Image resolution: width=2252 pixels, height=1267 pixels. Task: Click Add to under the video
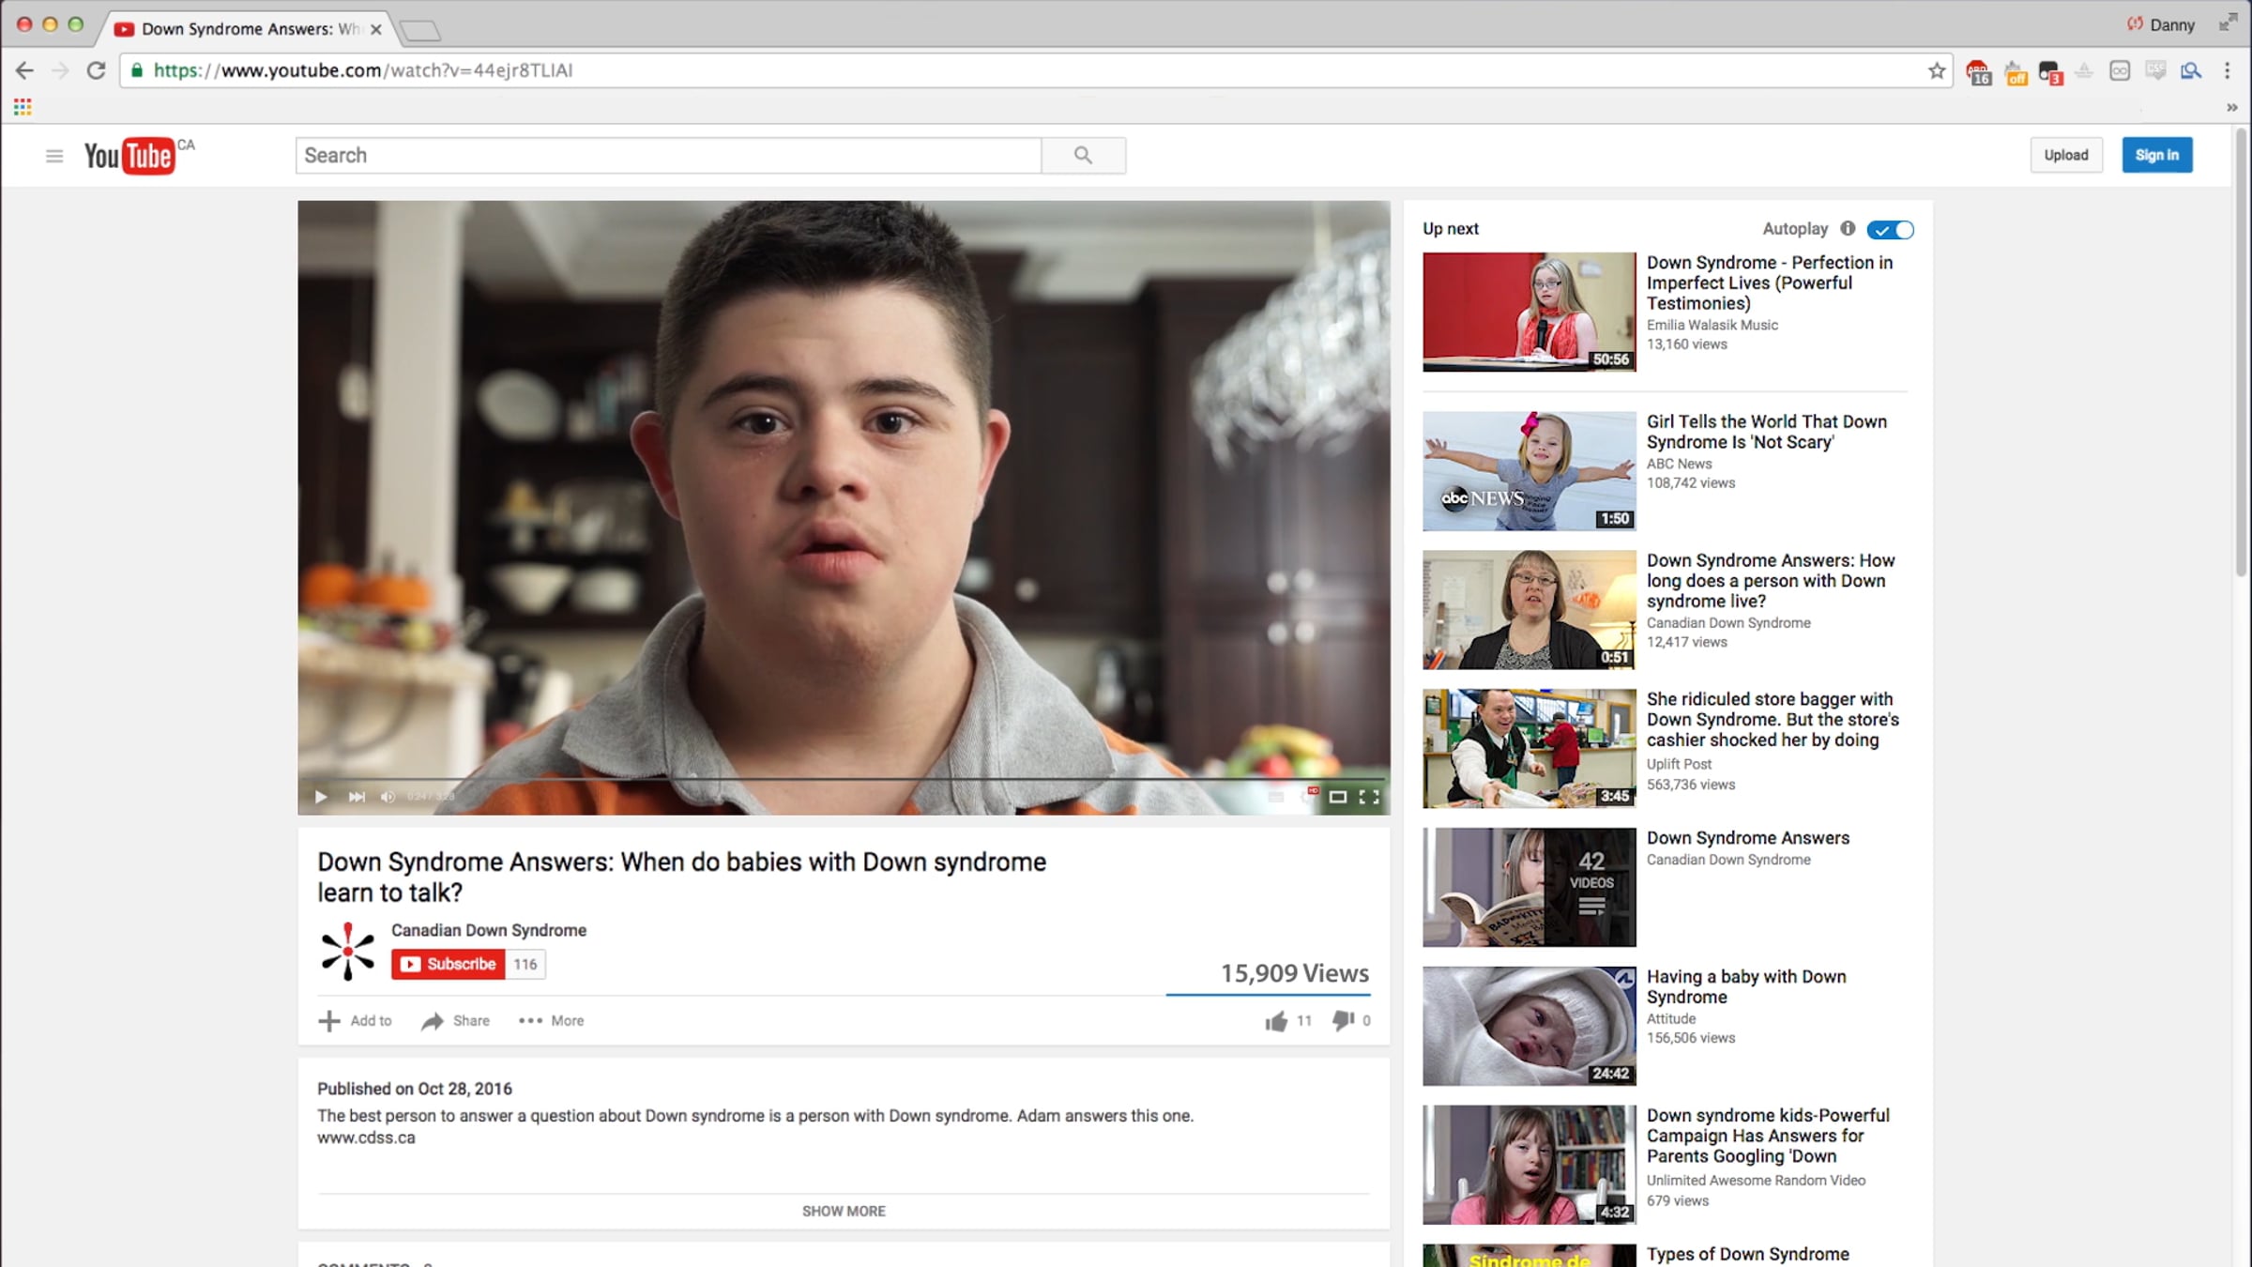(356, 1021)
